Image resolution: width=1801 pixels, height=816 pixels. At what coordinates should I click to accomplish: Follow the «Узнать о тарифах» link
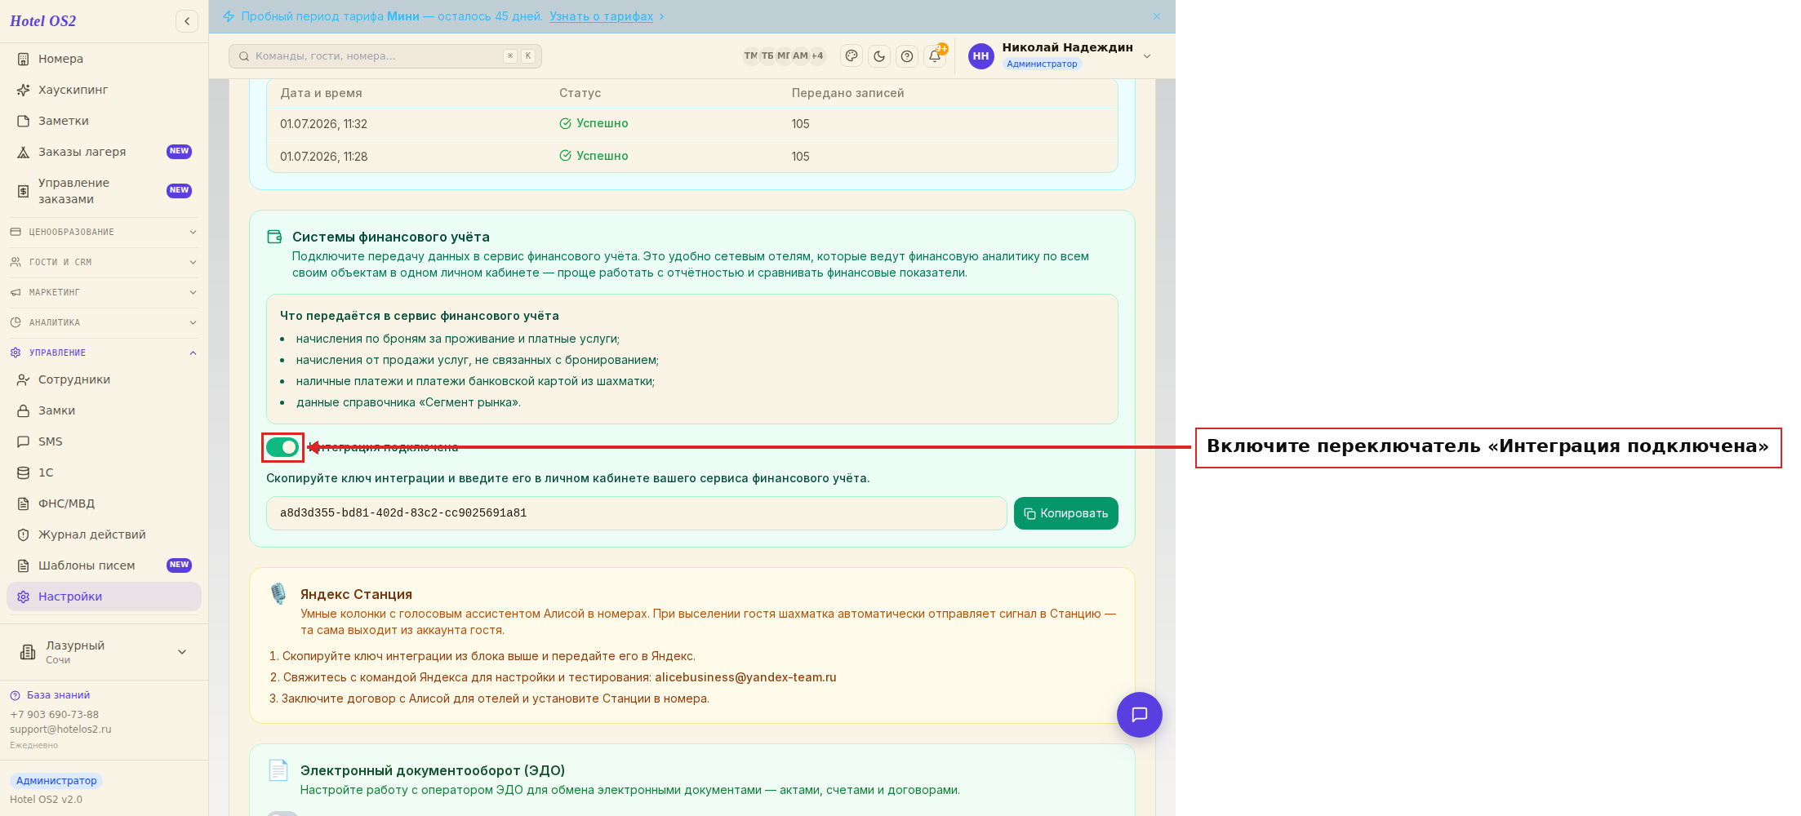click(601, 16)
